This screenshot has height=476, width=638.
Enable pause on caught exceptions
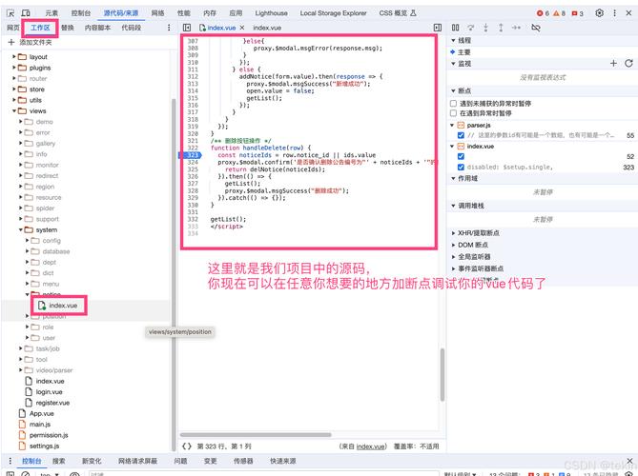(x=453, y=113)
